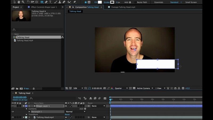The height and width of the screenshot is (120, 213).
Task: Select the Zoom magnifier tool
Action: pyautogui.click(x=23, y=2)
